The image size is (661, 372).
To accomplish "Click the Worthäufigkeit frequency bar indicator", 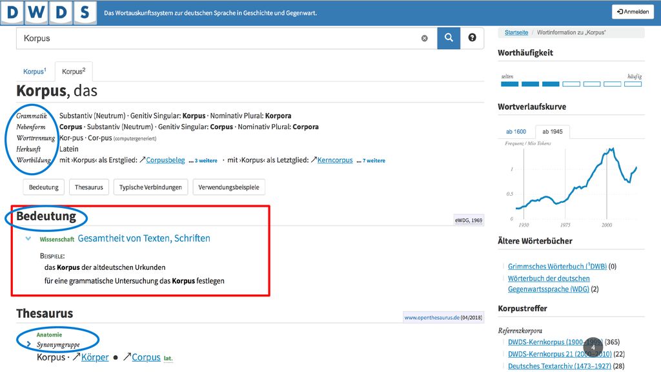I will point(571,84).
